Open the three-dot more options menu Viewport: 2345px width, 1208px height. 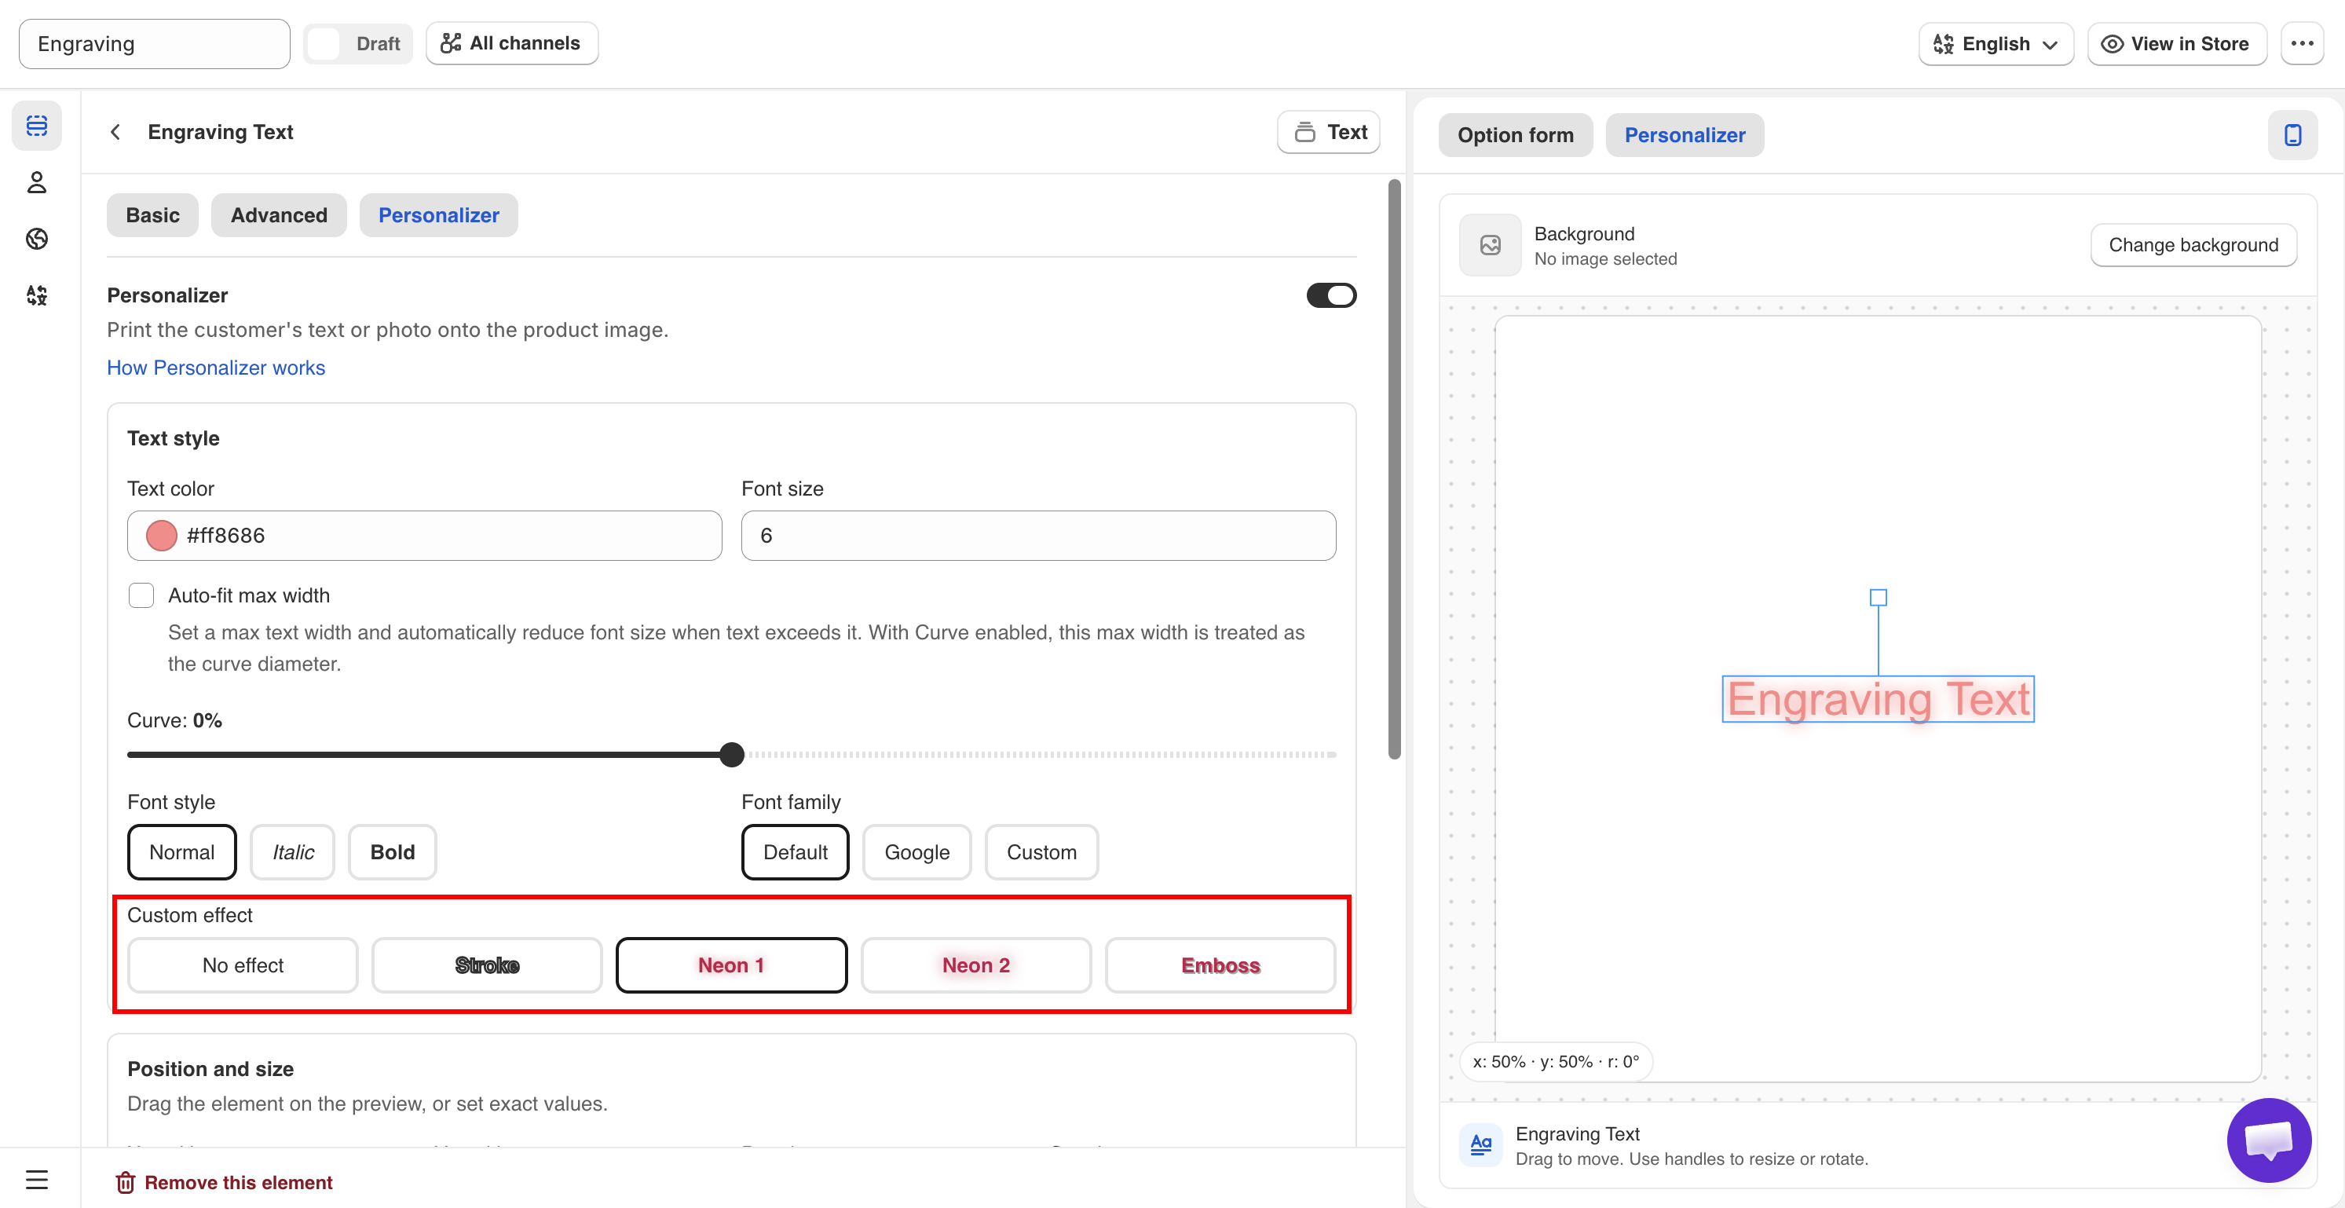click(x=2303, y=44)
